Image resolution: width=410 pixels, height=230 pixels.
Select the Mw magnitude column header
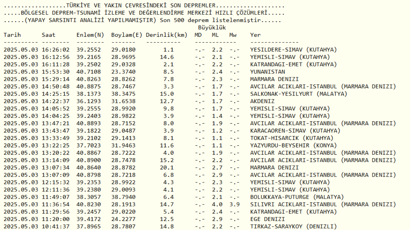point(233,35)
